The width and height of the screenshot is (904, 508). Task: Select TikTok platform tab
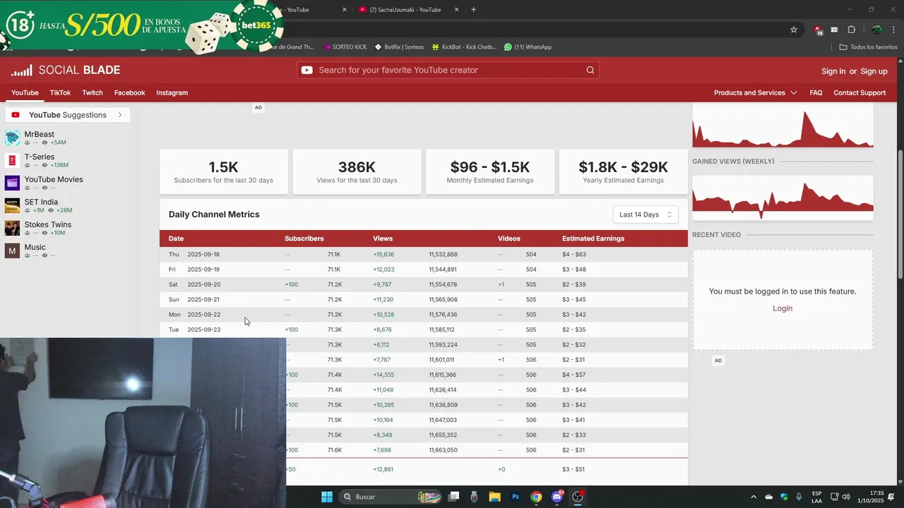pos(60,92)
